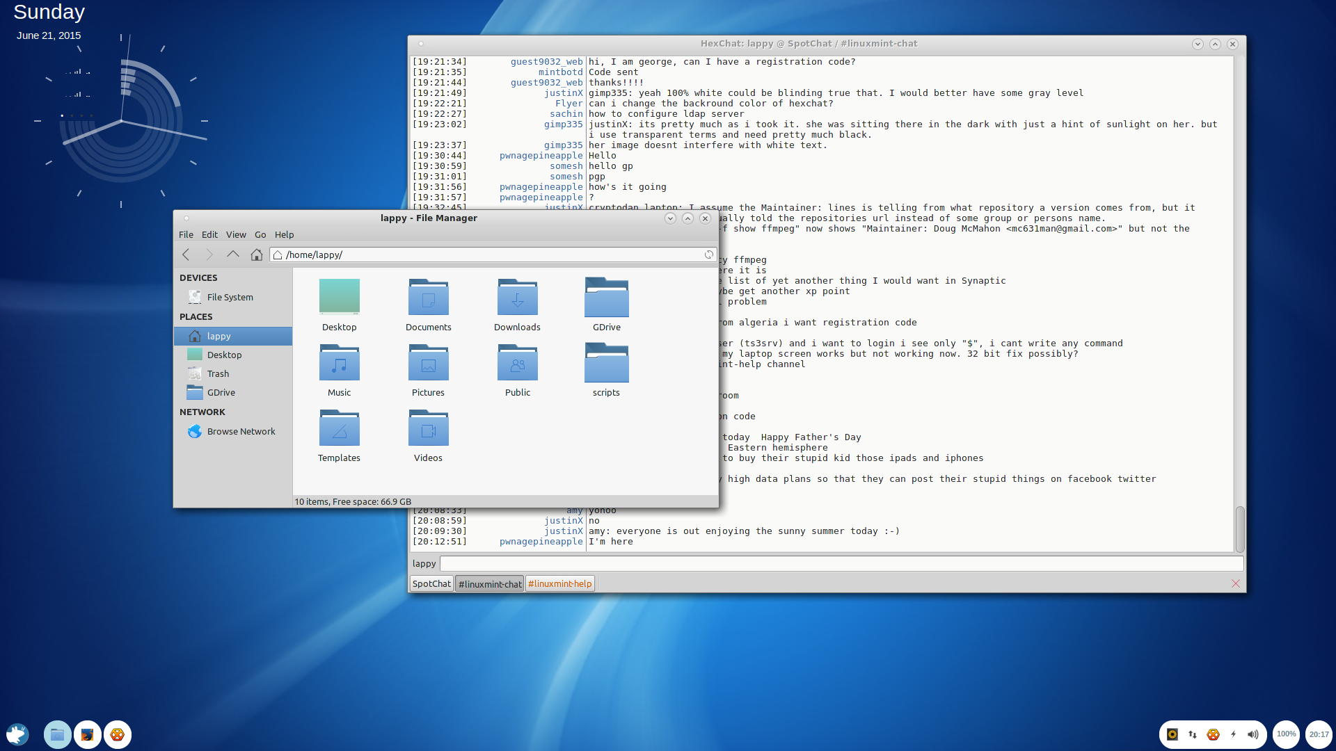The width and height of the screenshot is (1336, 751).
Task: Go up to the parent folder
Action: pyautogui.click(x=233, y=255)
